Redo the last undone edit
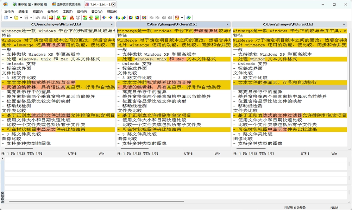352x210 pixels. [44, 18]
